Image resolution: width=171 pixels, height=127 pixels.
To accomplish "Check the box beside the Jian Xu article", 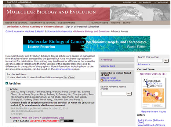I will (8, 89).
